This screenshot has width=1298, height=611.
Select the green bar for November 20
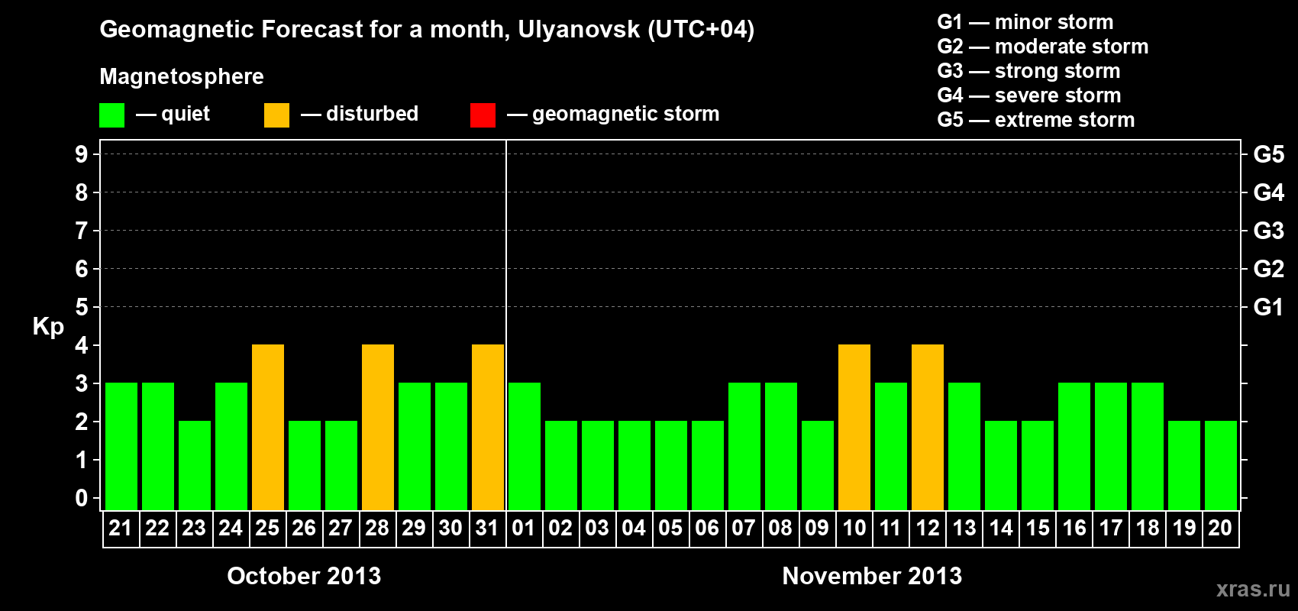coord(1221,466)
